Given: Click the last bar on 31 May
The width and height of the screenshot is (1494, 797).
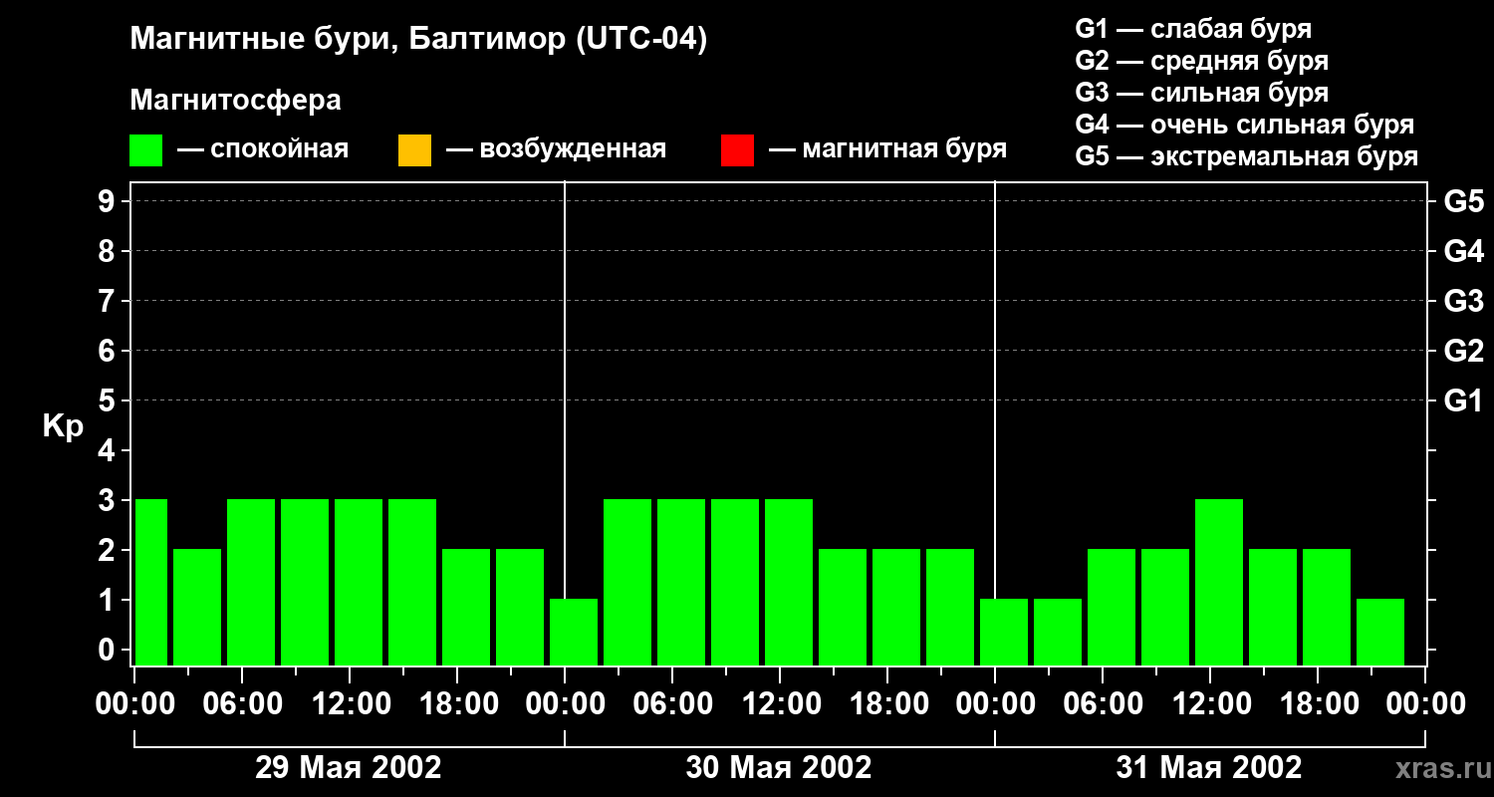Looking at the screenshot, I should 1380,632.
